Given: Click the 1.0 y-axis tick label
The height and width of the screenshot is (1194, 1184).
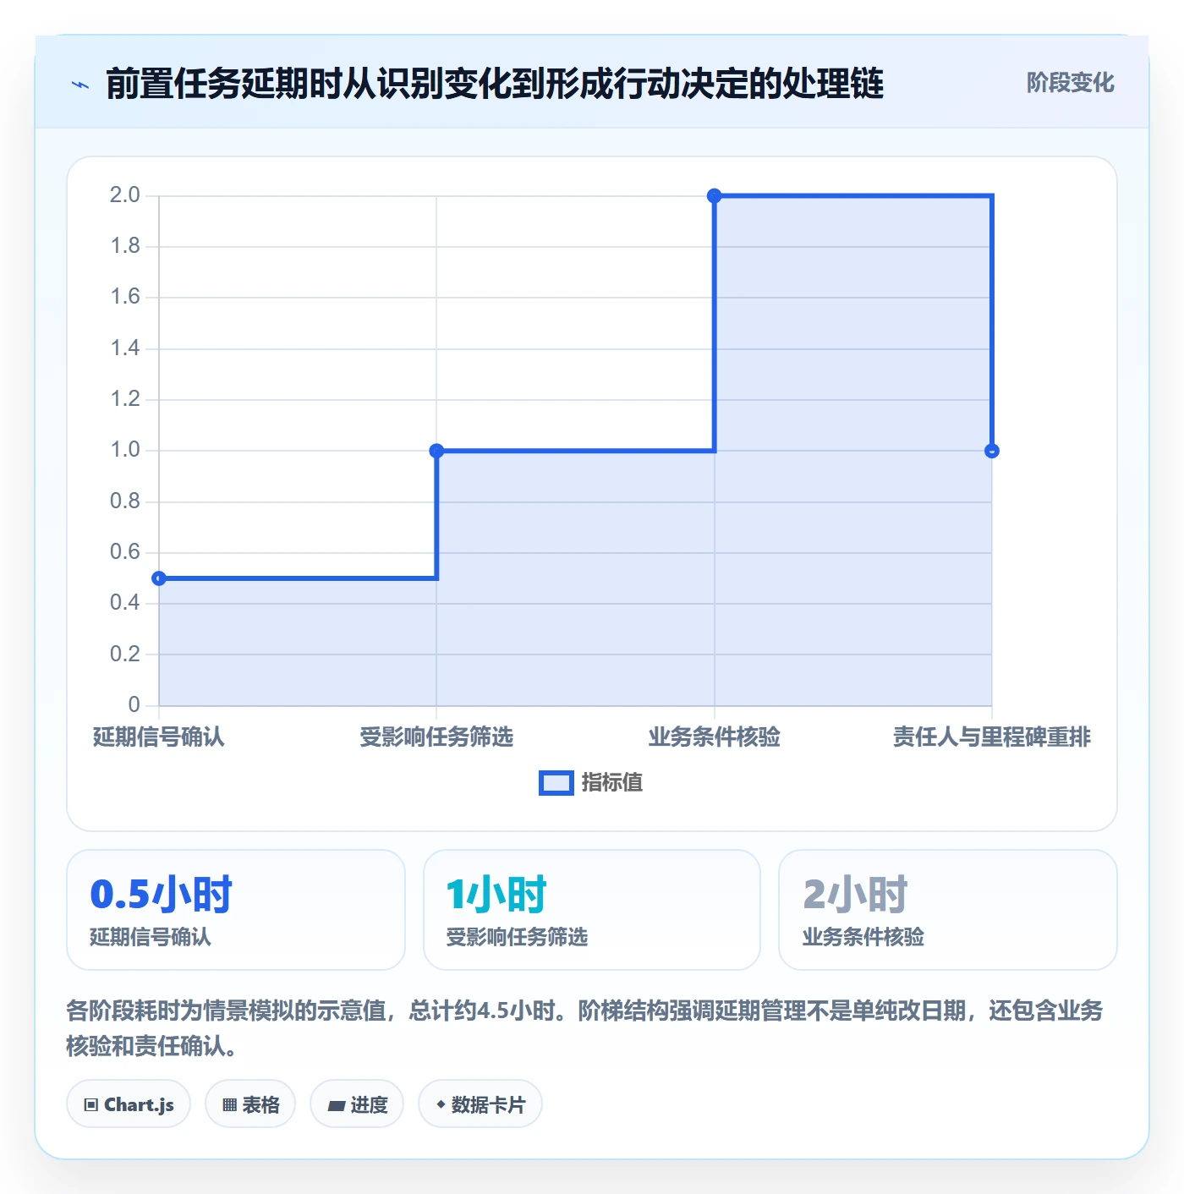Looking at the screenshot, I should pyautogui.click(x=125, y=450).
